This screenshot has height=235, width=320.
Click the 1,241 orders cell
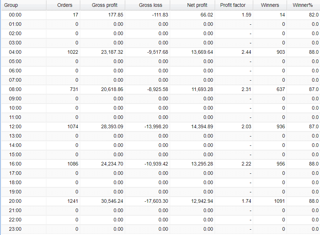tap(71, 201)
